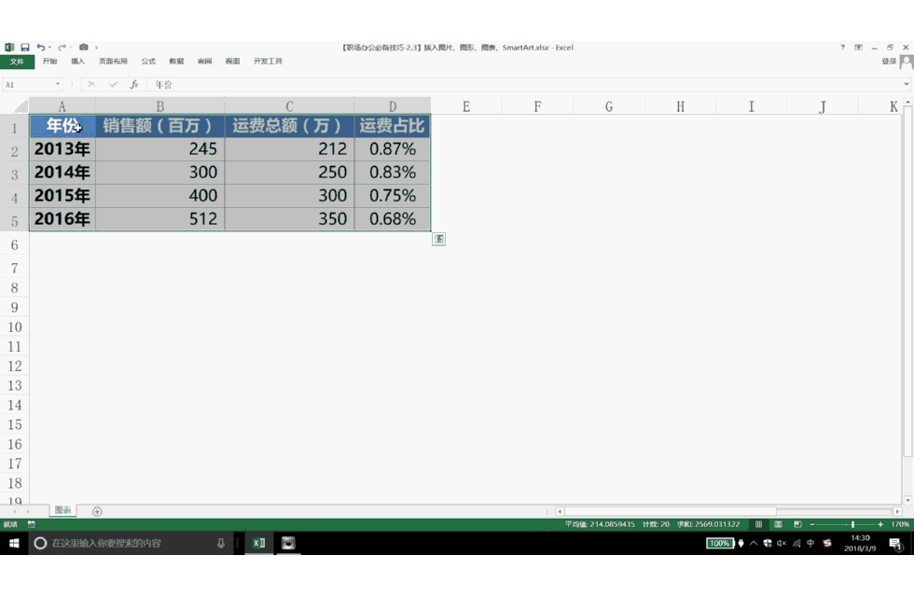The width and height of the screenshot is (914, 597).
Task: Click the Enter checkmark icon in formula bar
Action: 113,85
